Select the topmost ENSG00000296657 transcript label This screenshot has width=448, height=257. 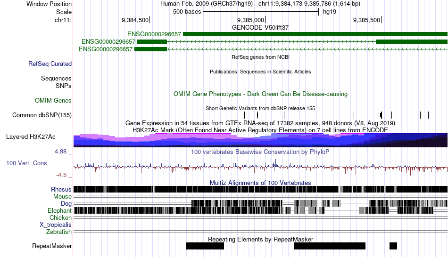(x=154, y=34)
